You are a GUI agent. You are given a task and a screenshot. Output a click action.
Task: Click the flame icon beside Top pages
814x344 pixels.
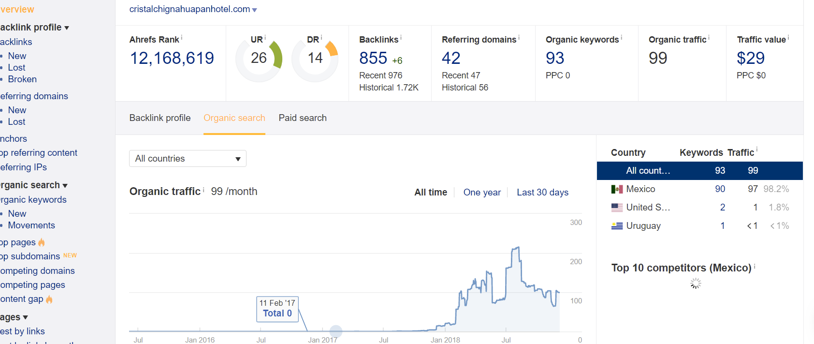[x=42, y=242]
